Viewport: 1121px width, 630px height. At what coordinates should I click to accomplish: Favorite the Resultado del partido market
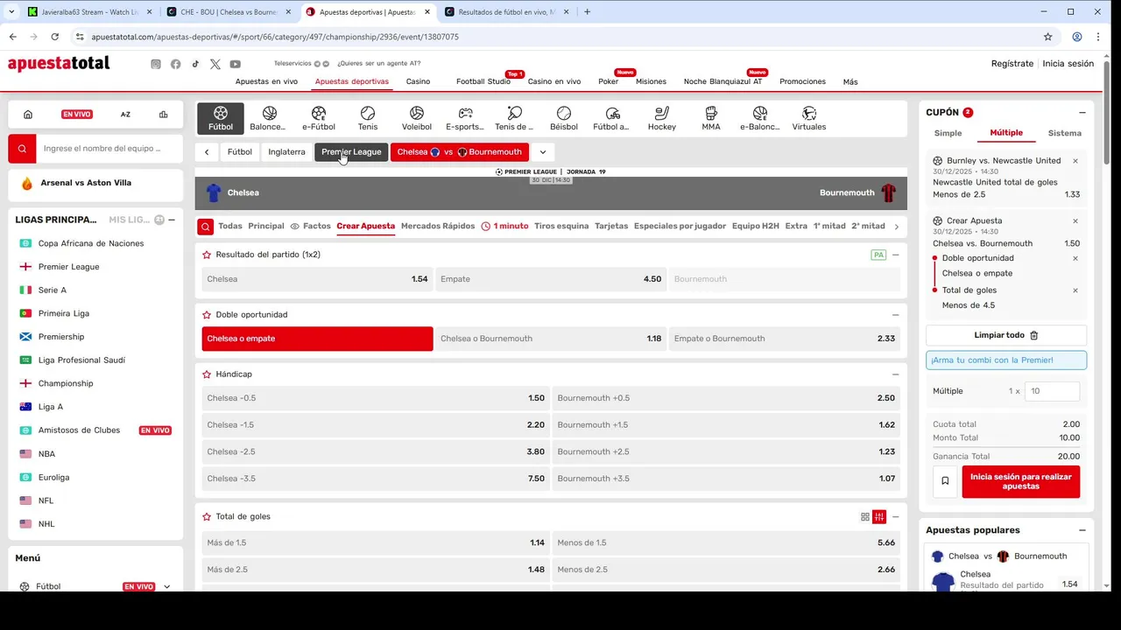[x=207, y=255]
